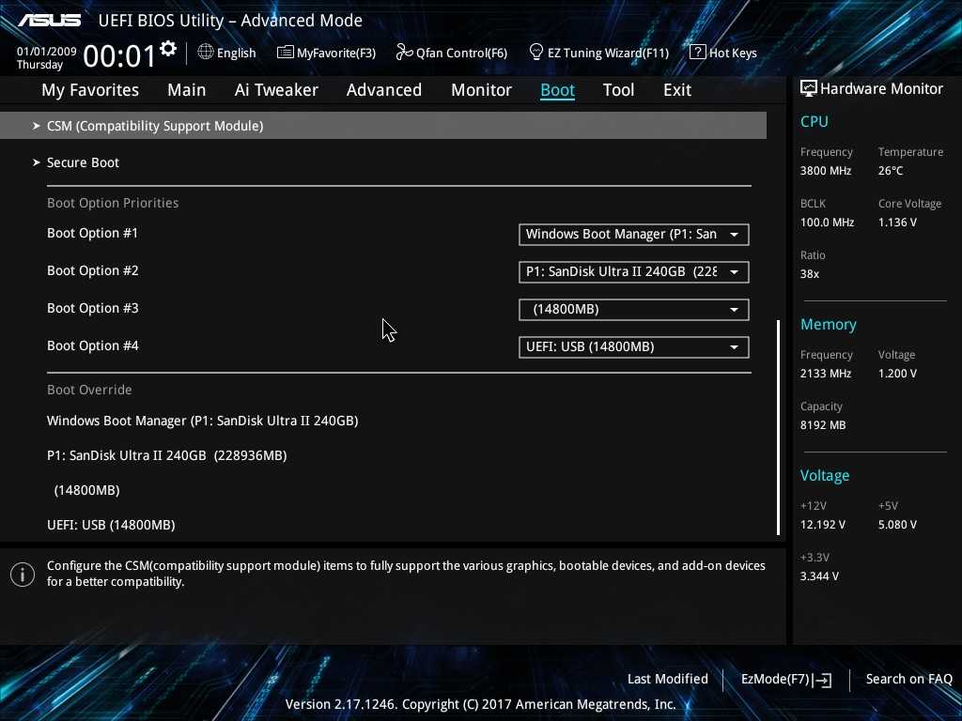Click memory capacity 8192 MB

click(823, 425)
